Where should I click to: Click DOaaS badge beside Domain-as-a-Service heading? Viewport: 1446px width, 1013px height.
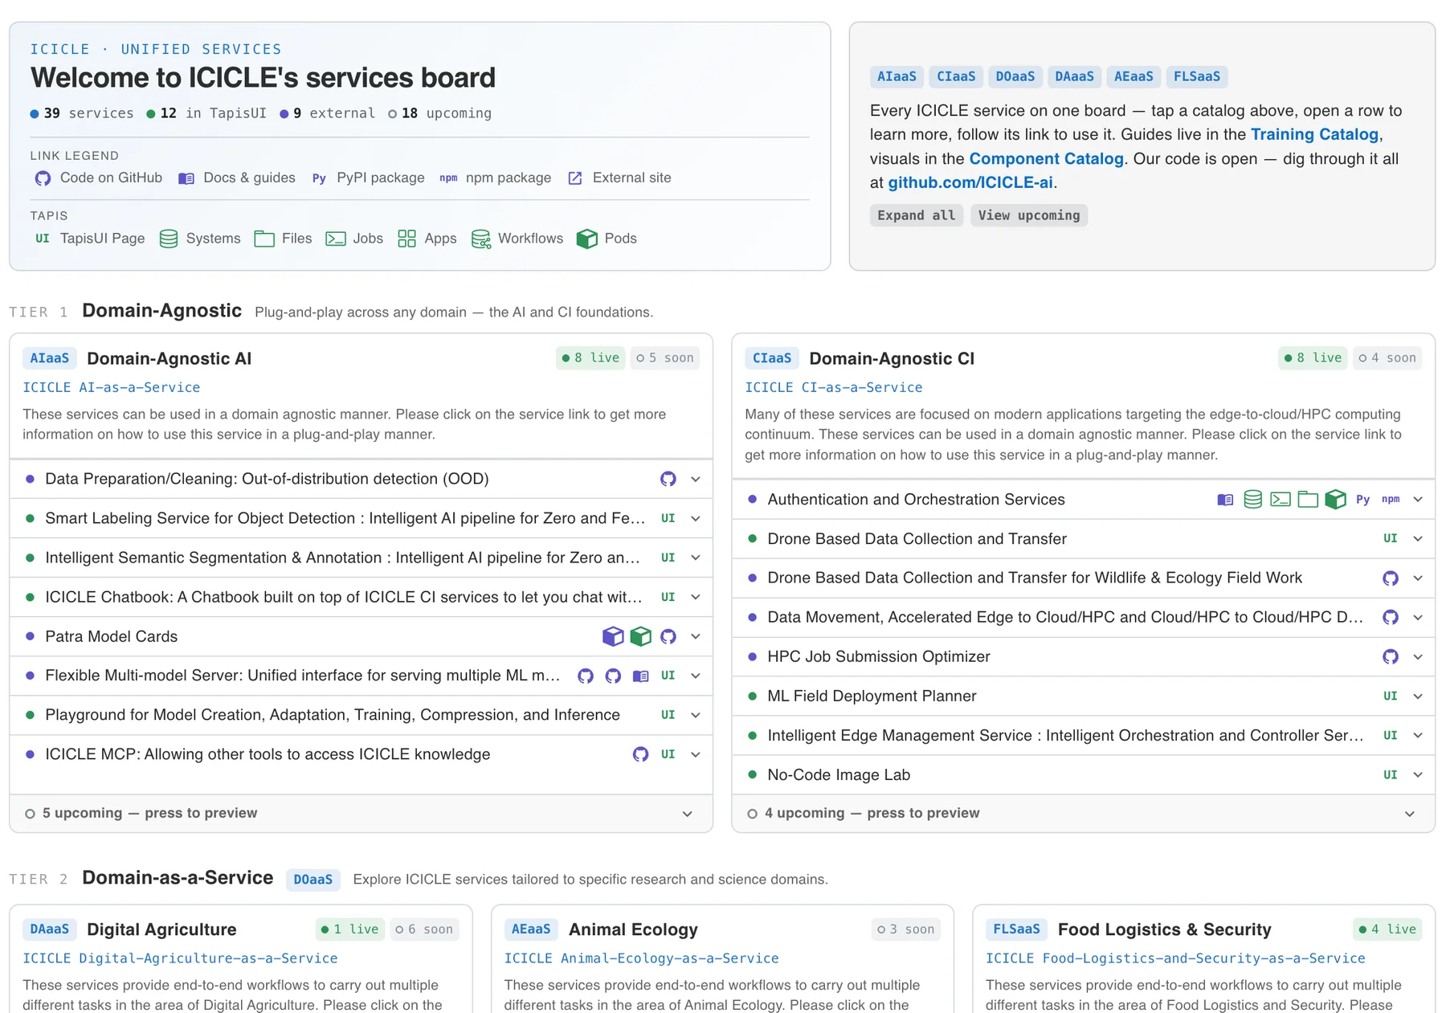pos(313,880)
